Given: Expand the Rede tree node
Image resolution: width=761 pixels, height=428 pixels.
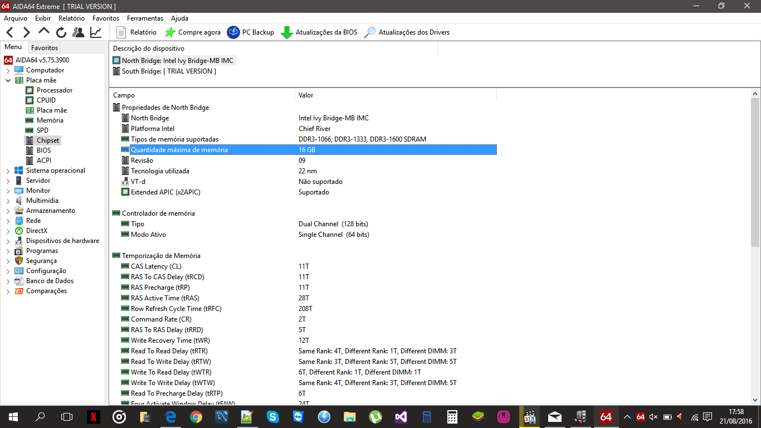Looking at the screenshot, I should pyautogui.click(x=8, y=221).
